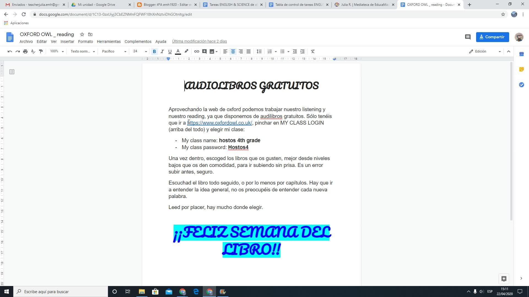This screenshot has width=529, height=297.
Task: Click the print icon in toolbar
Action: click(25, 51)
